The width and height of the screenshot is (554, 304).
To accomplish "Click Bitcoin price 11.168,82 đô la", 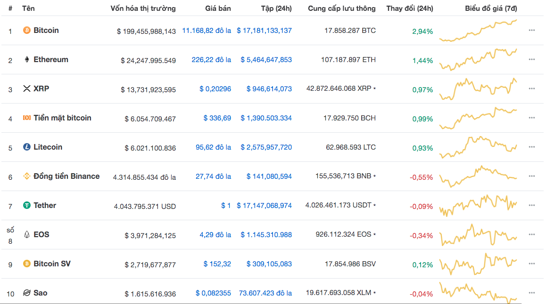I will pos(207,31).
